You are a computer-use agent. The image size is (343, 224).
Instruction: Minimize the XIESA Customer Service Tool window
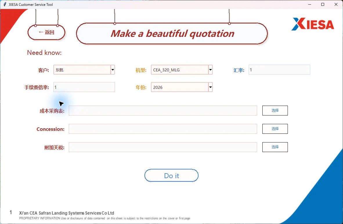pyautogui.click(x=310, y=4)
